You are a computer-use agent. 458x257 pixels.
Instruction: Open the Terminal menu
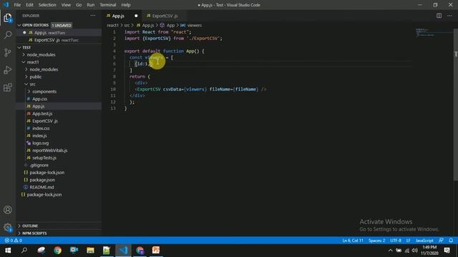tap(108, 5)
